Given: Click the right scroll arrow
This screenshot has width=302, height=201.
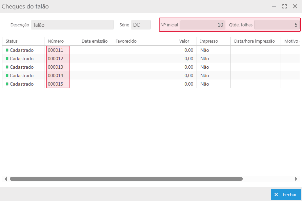Looking at the screenshot, I should click(x=296, y=179).
